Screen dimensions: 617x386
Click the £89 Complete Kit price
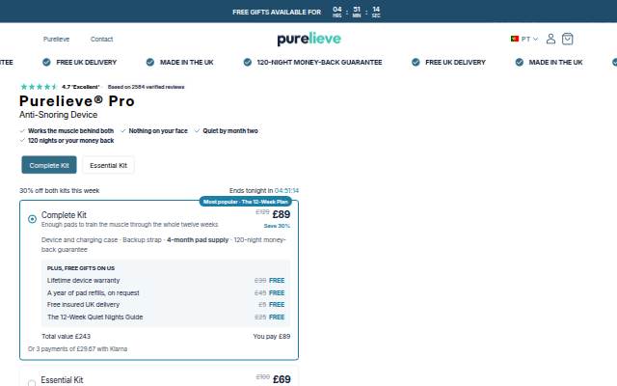[x=282, y=214]
